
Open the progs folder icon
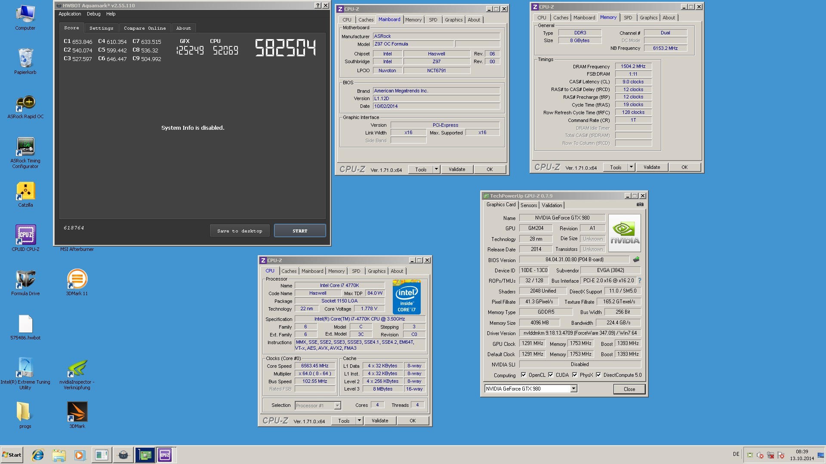25,415
